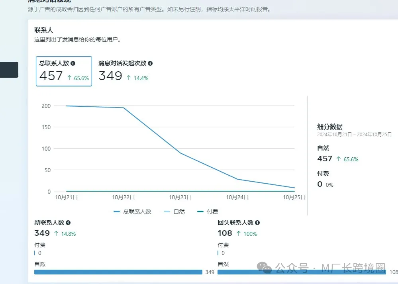Click the 200 y-axis label
This screenshot has height=284, width=398.
coord(46,106)
